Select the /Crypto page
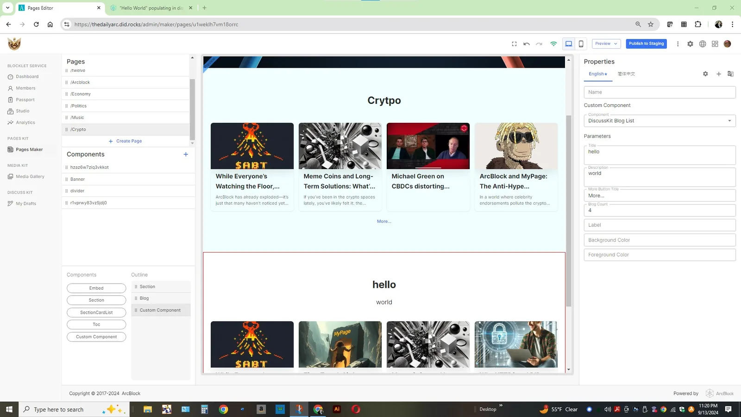Screen dimensions: 741x417 click(126, 130)
